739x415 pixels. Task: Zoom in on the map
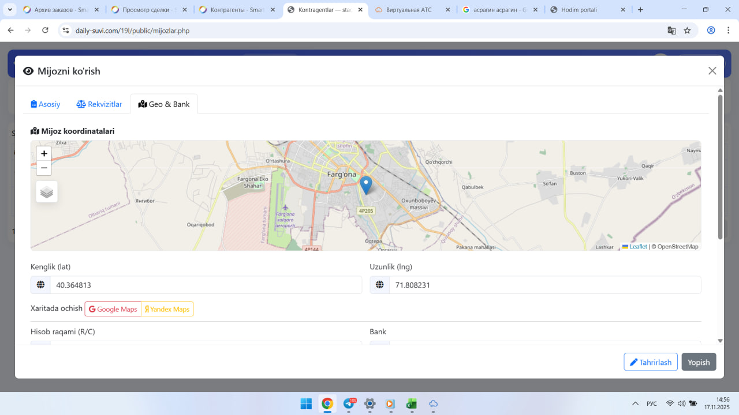44,154
